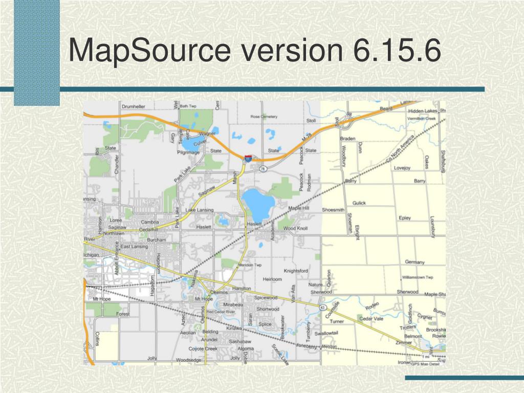Image resolution: width=524 pixels, height=393 pixels.
Task: Select the Chandler road label
Action: point(117,164)
